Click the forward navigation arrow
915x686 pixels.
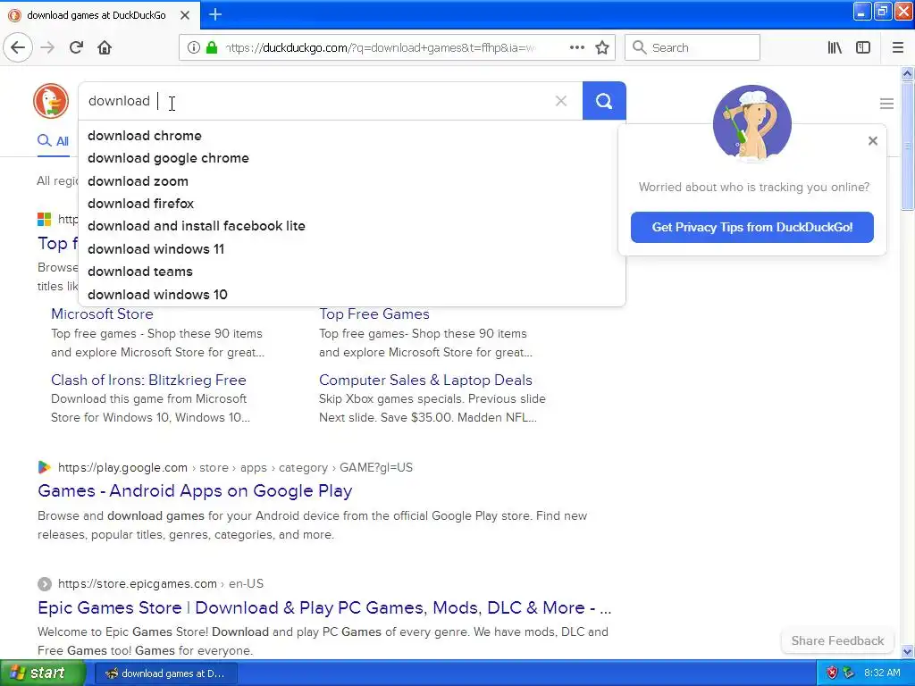click(x=47, y=47)
